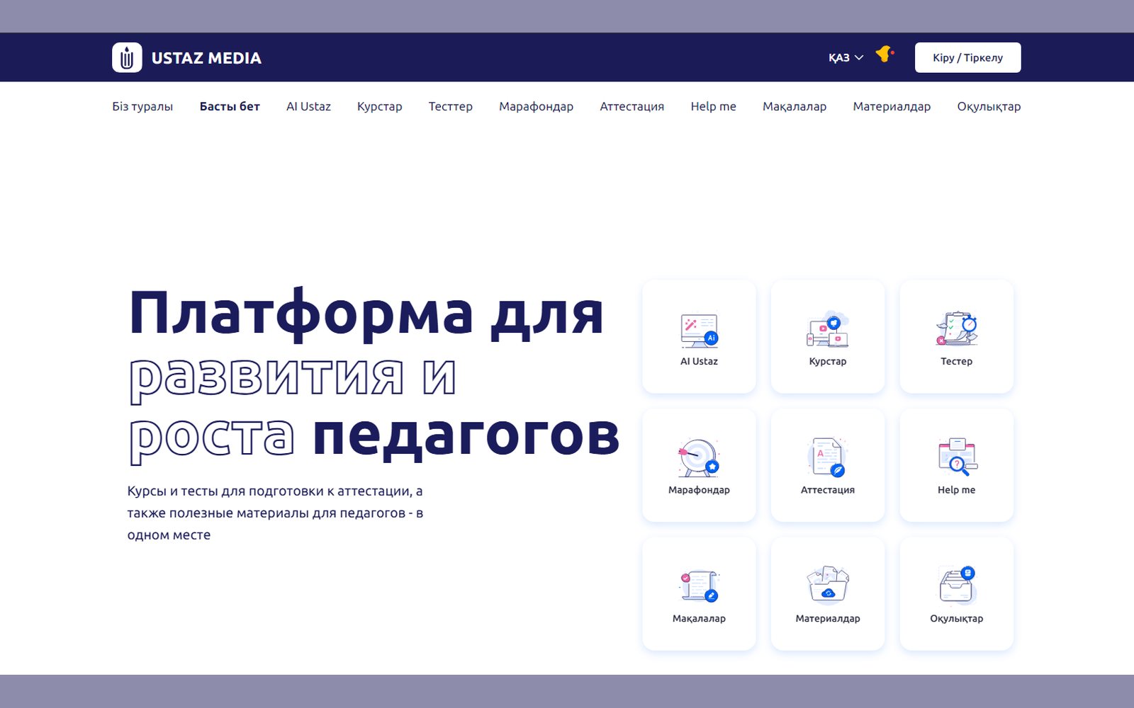Open Мақалалар in the navigation bar

[795, 106]
